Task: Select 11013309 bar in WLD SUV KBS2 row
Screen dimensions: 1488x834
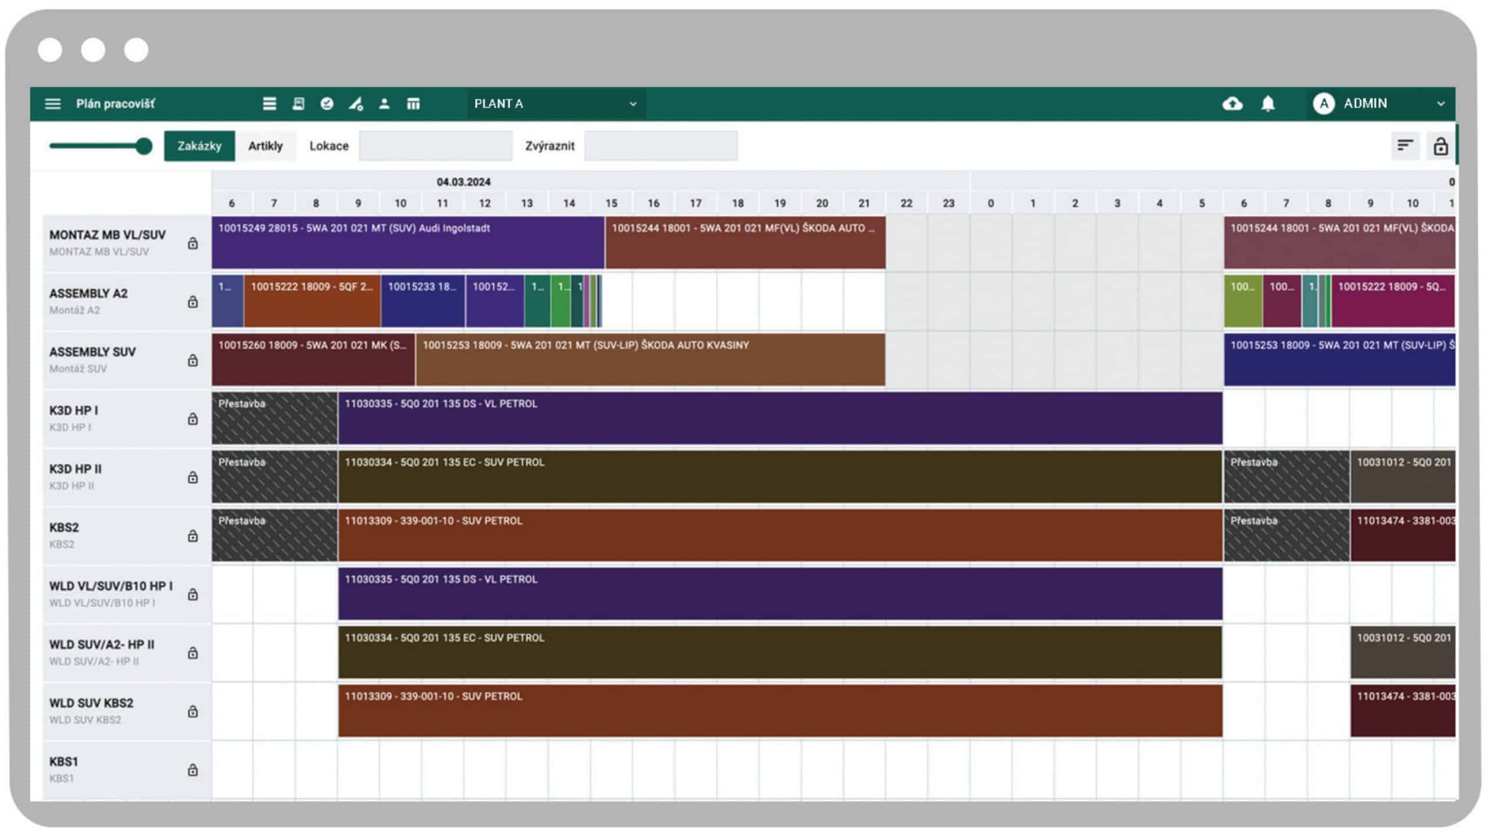Action: 780,711
